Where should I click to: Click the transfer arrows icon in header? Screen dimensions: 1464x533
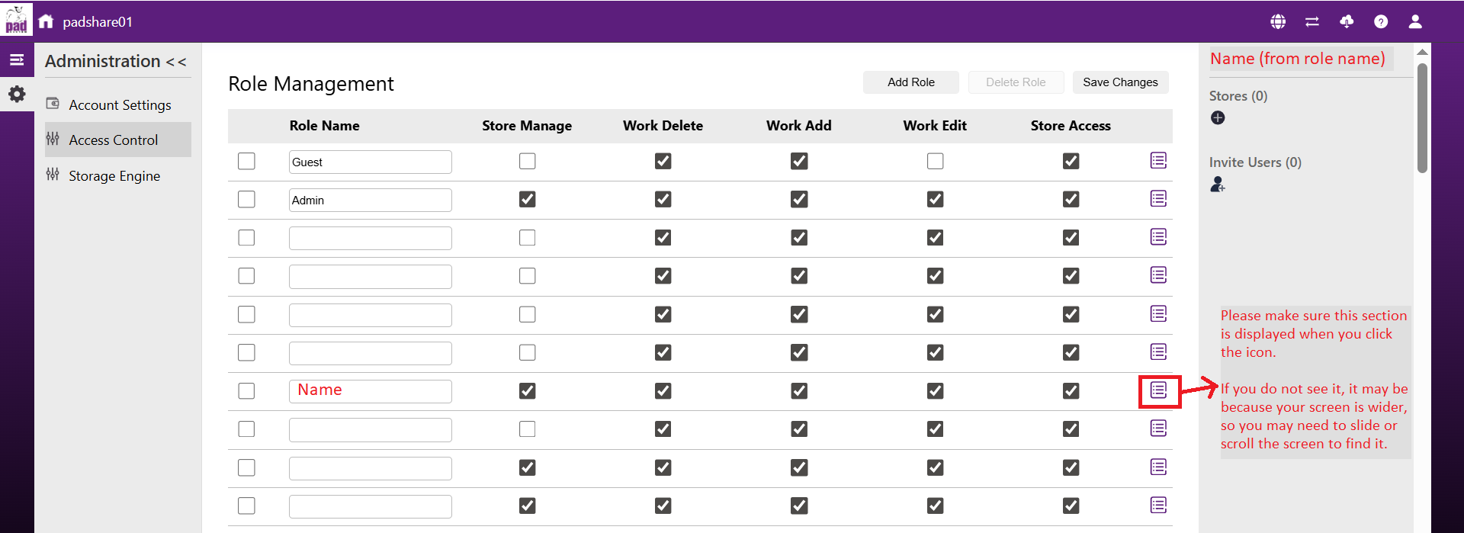1312,21
